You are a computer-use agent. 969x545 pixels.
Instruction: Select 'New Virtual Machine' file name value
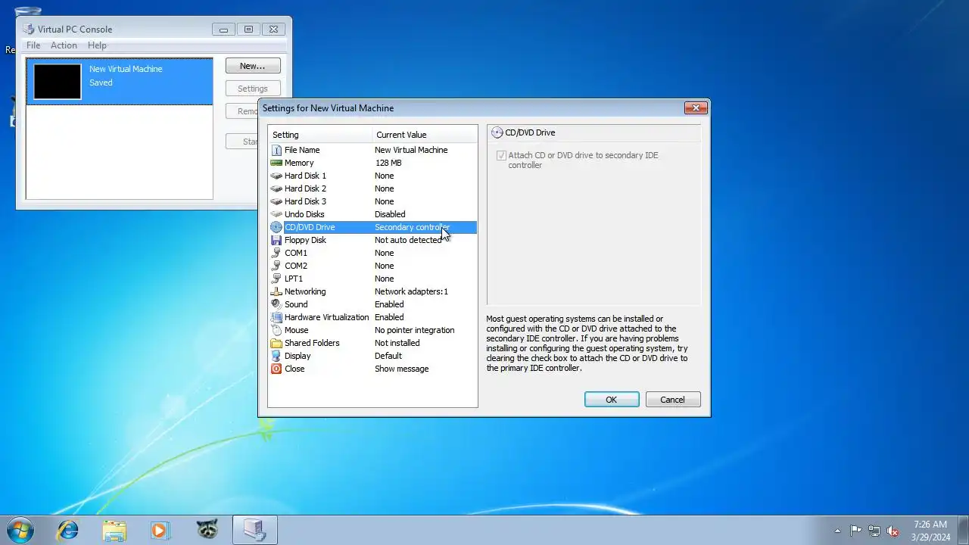(411, 150)
